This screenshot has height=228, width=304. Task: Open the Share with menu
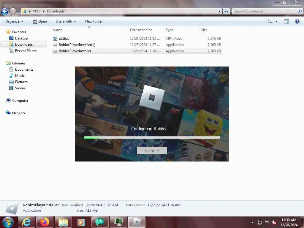[66, 21]
